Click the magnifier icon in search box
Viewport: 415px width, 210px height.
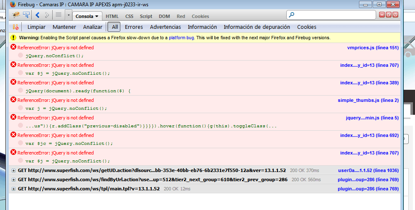[291, 15]
